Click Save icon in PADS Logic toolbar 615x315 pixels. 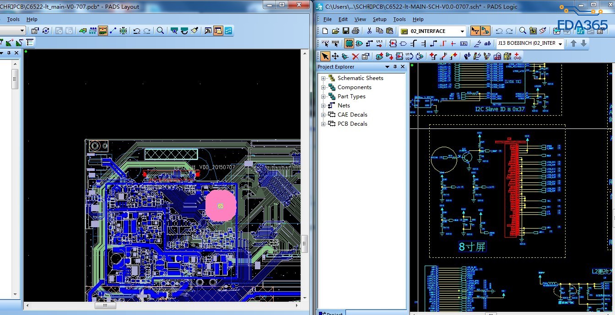[x=345, y=31]
